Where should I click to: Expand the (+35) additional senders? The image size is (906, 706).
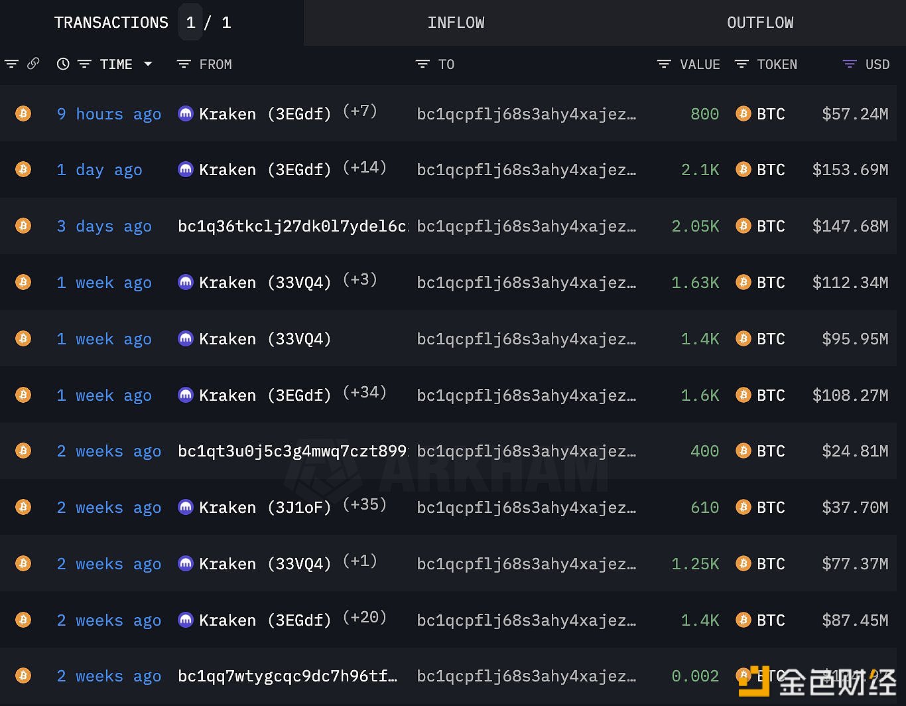point(365,504)
